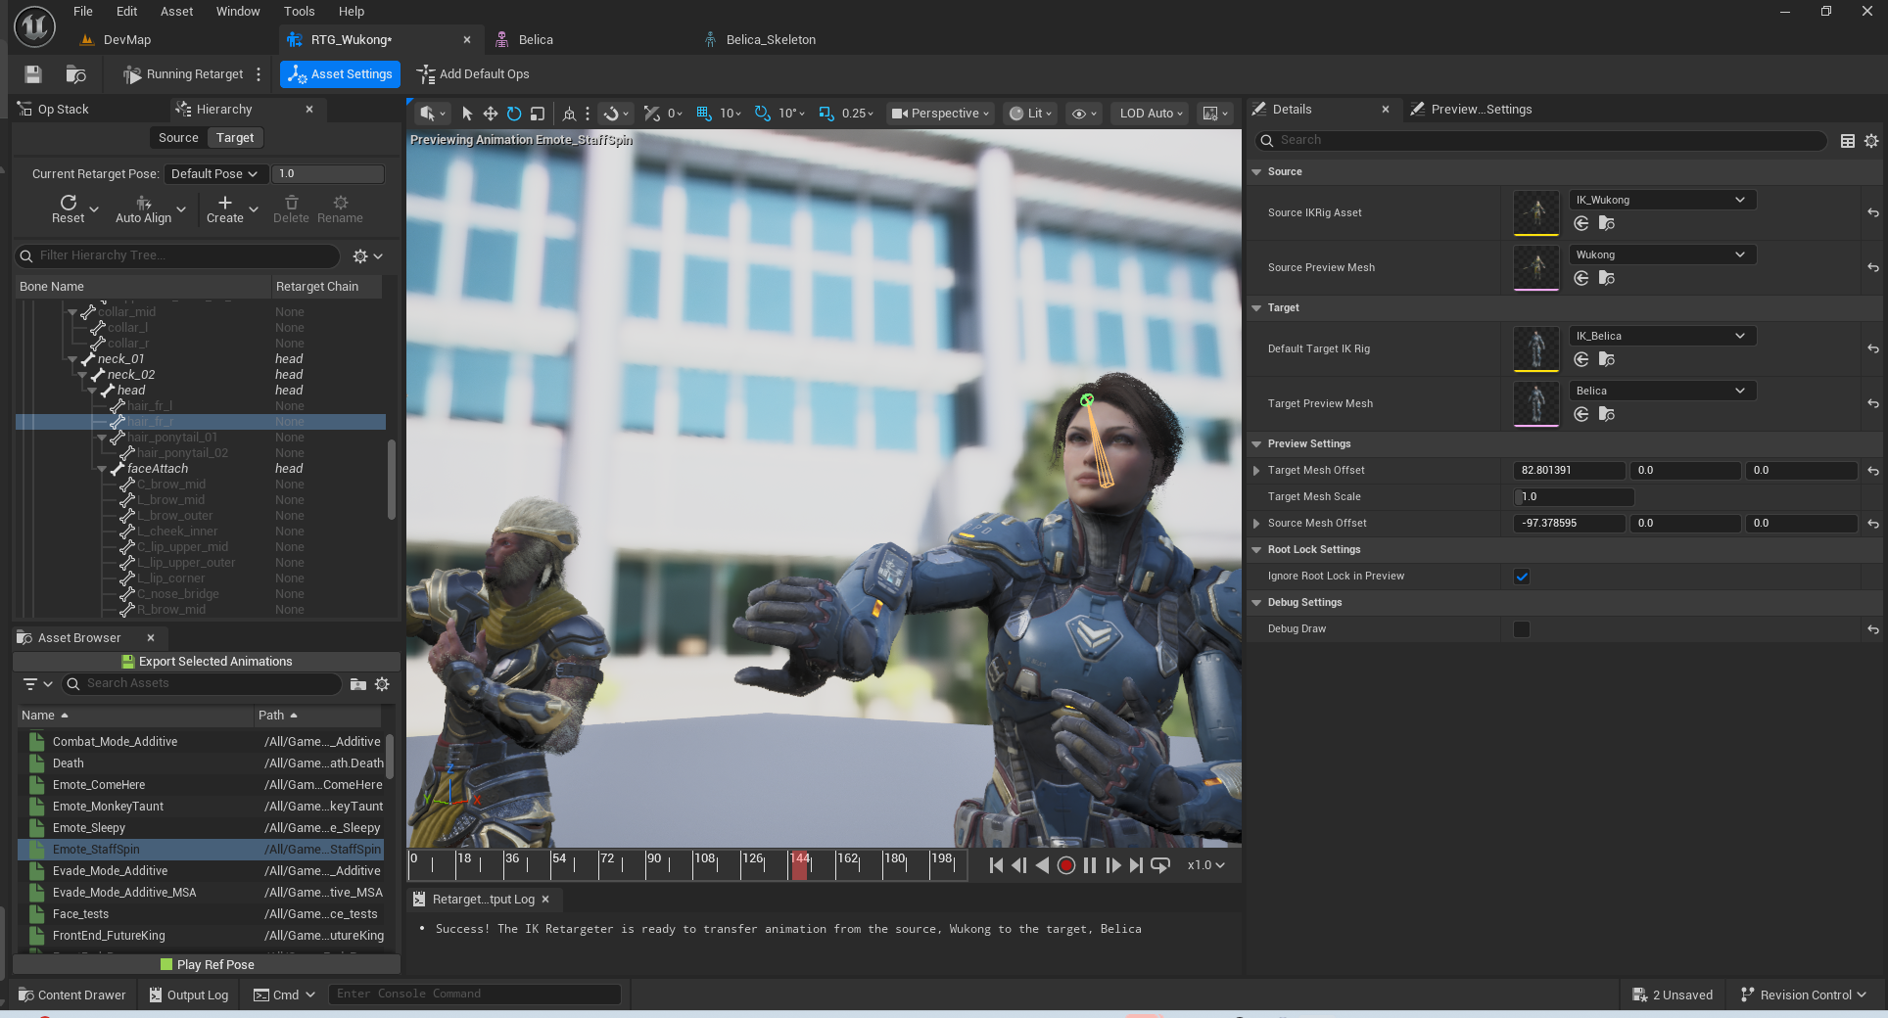Click the Play Ref Pose button
Image resolution: width=1888 pixels, height=1018 pixels.
pos(207,965)
